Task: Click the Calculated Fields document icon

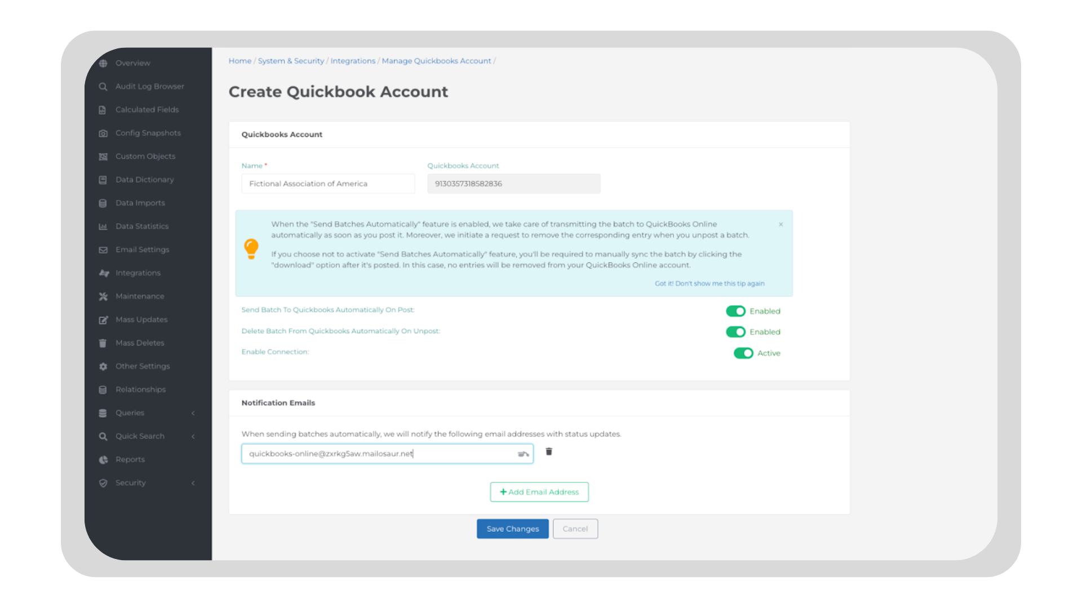Action: tap(103, 110)
